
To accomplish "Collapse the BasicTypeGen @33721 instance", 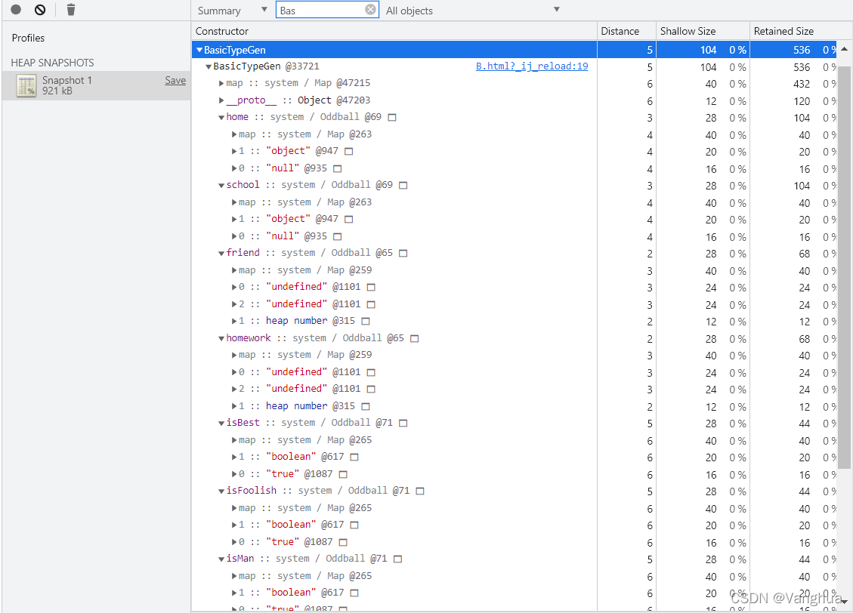I will coord(209,67).
